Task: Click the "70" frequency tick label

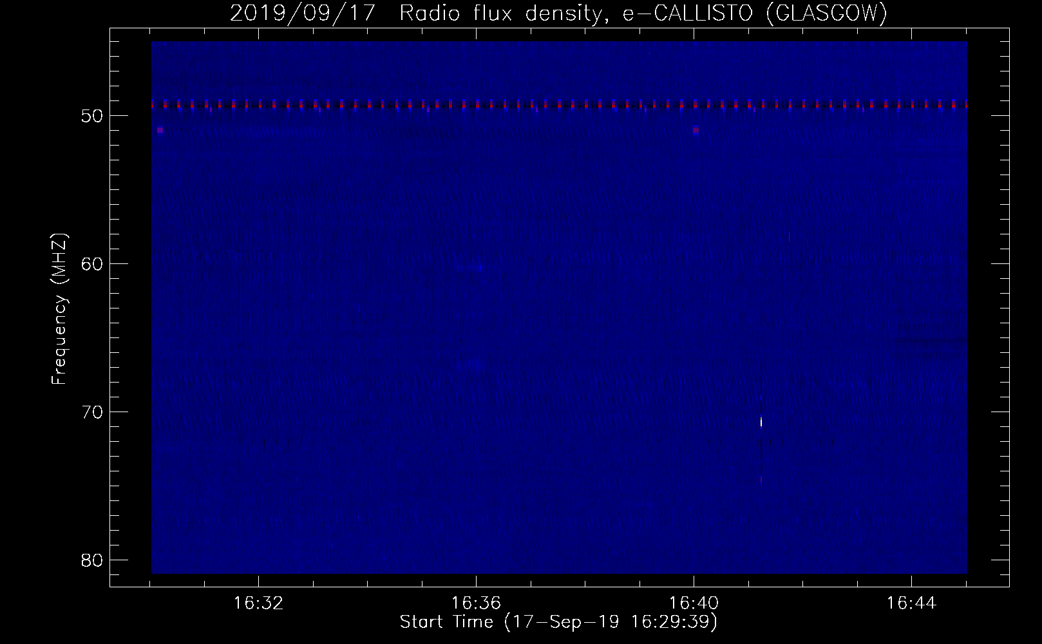Action: click(x=91, y=412)
